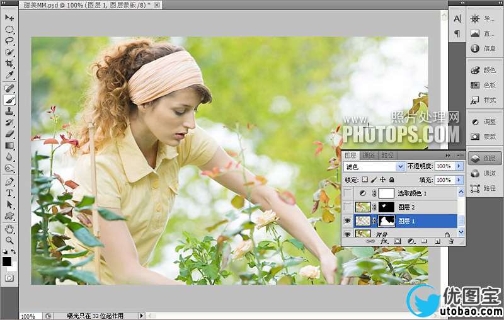
Task: Select the Type tool
Action: (9, 193)
